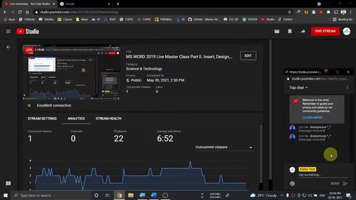356x200 pixels.
Task: Click the stream marker bookmark icon
Action: click(x=290, y=31)
